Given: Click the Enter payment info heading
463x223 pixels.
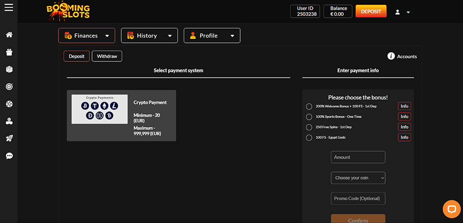Looking at the screenshot, I should click(x=358, y=71).
